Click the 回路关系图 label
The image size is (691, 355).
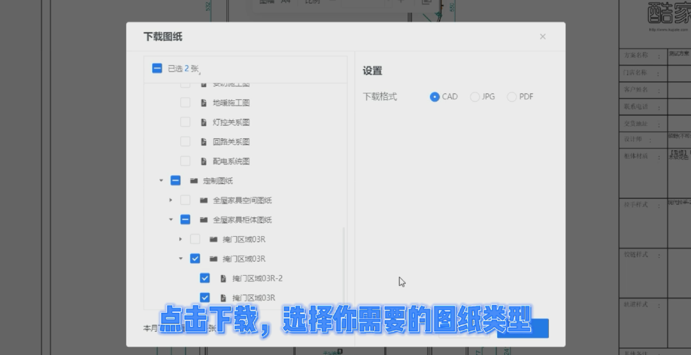pos(232,142)
